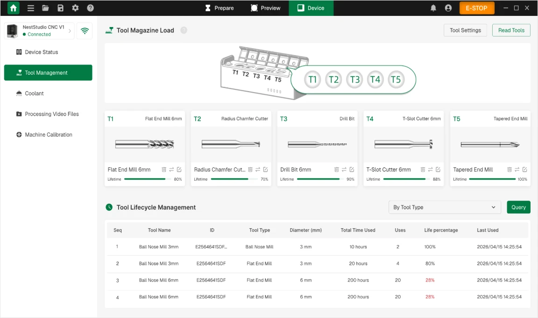Hit the E-STOP button
538x318 pixels.
(476, 8)
